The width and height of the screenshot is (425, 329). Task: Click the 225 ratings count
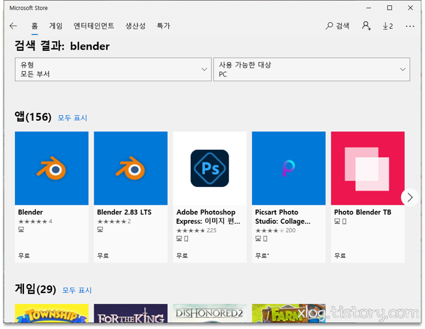pyautogui.click(x=211, y=230)
